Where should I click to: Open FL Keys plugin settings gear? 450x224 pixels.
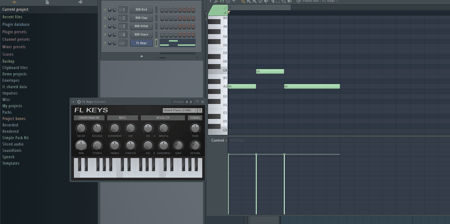pos(79,102)
